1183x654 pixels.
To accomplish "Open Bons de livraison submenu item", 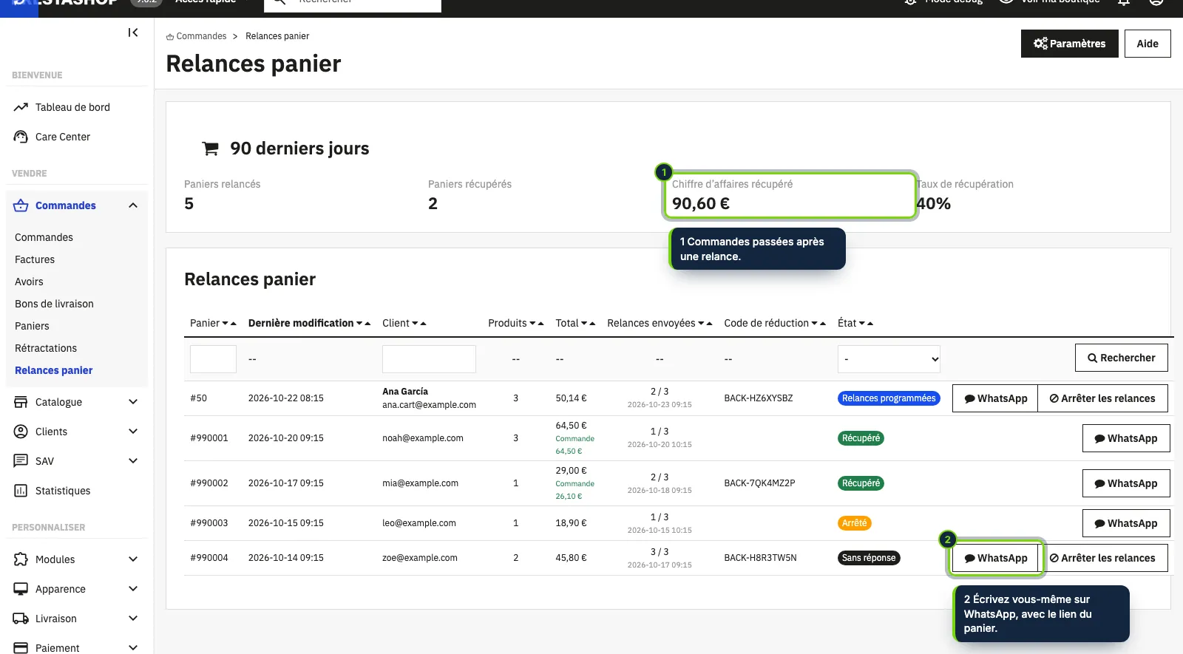I will [54, 304].
